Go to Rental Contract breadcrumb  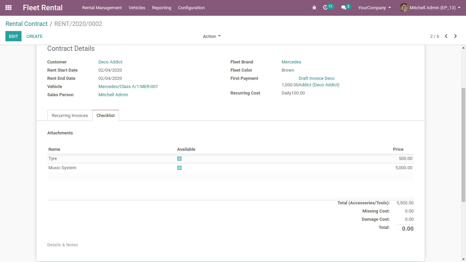27,24
